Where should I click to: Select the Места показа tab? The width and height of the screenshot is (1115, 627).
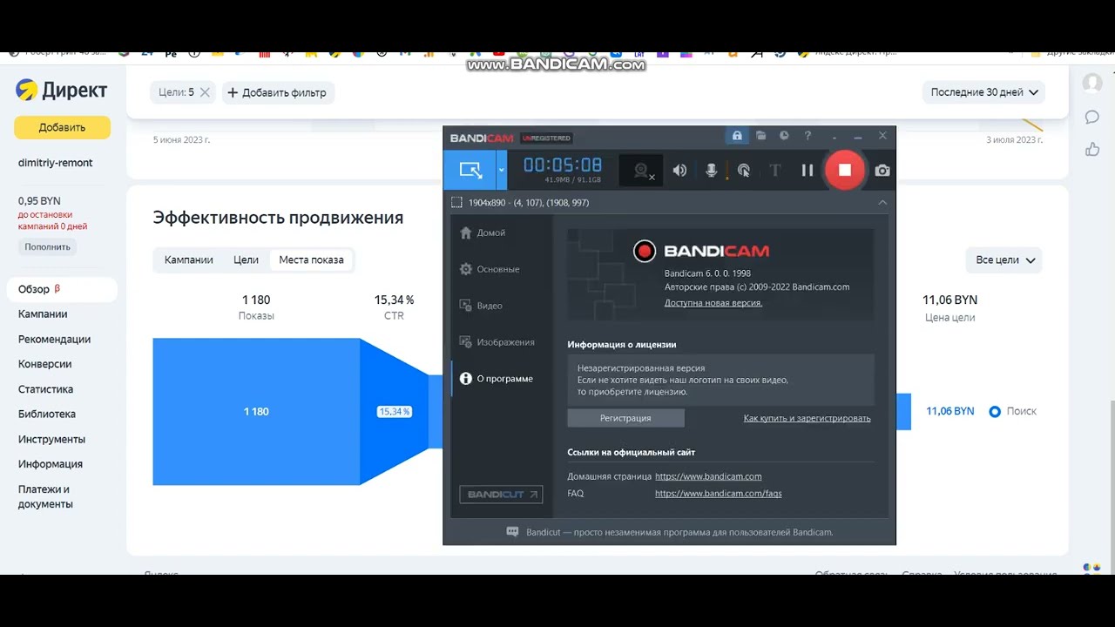click(311, 260)
